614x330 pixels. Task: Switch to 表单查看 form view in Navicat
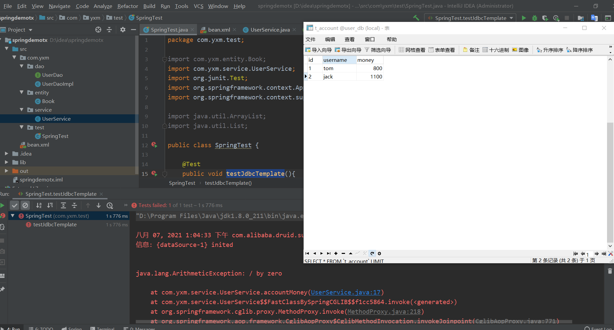[x=442, y=50]
